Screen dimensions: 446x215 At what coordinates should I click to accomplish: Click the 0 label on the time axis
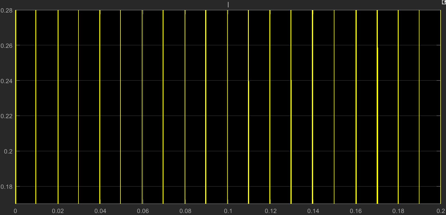point(15,211)
